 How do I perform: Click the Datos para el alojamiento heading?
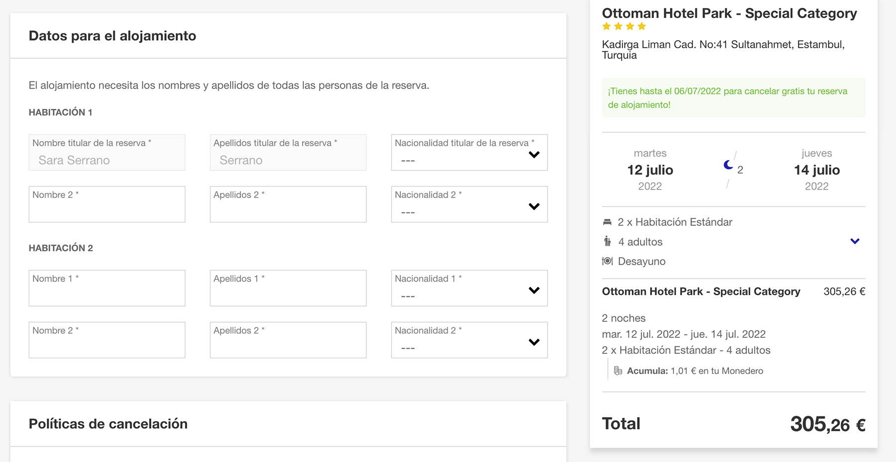[x=112, y=36]
